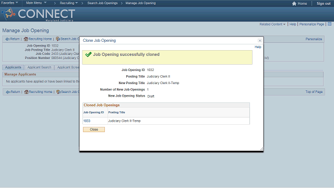Screen dimensions: 334x188
Task: Open the Applicant Screening tab
Action: pos(67,67)
